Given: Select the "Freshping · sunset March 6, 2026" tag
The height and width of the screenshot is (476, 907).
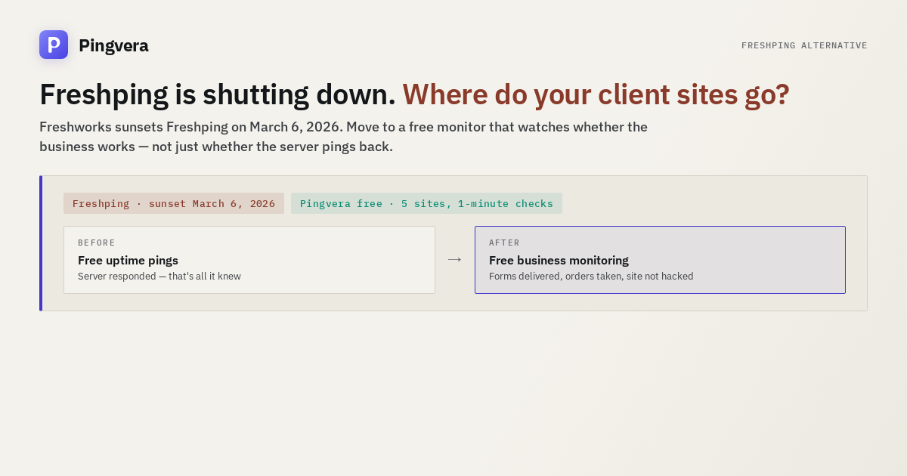Looking at the screenshot, I should [174, 203].
